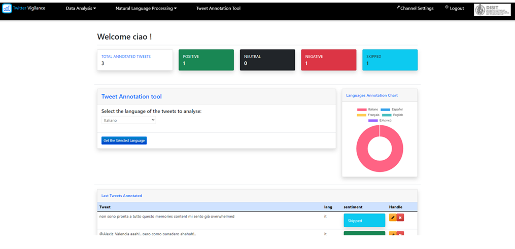This screenshot has height=249, width=515.
Task: Hide the Français dataset via its legend swatch
Action: click(x=361, y=115)
